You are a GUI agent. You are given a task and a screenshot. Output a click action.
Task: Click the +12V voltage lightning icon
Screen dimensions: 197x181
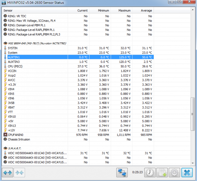[5, 130]
